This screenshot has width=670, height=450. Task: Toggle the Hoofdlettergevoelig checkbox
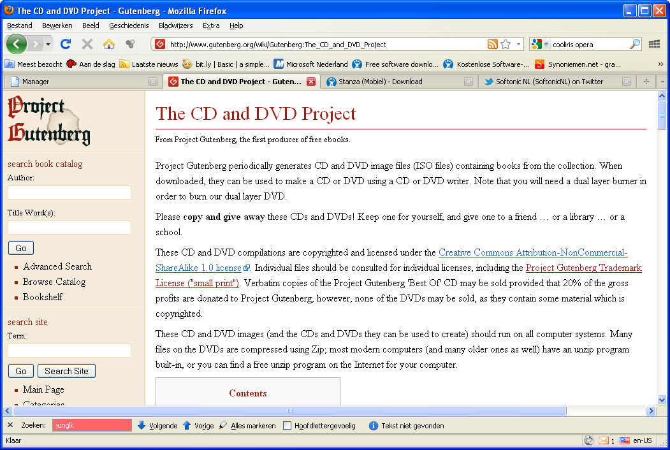click(287, 426)
